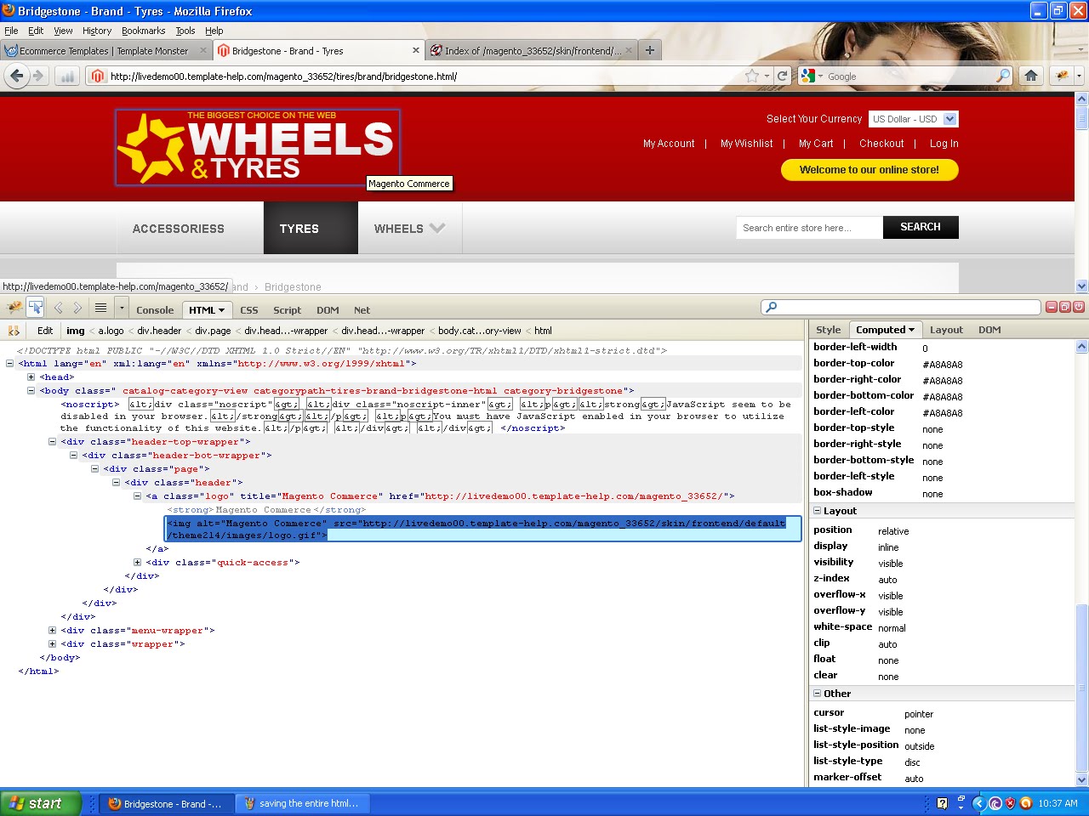Open the Tools menu
Viewport: 1089px width, 816px height.
[x=185, y=31]
